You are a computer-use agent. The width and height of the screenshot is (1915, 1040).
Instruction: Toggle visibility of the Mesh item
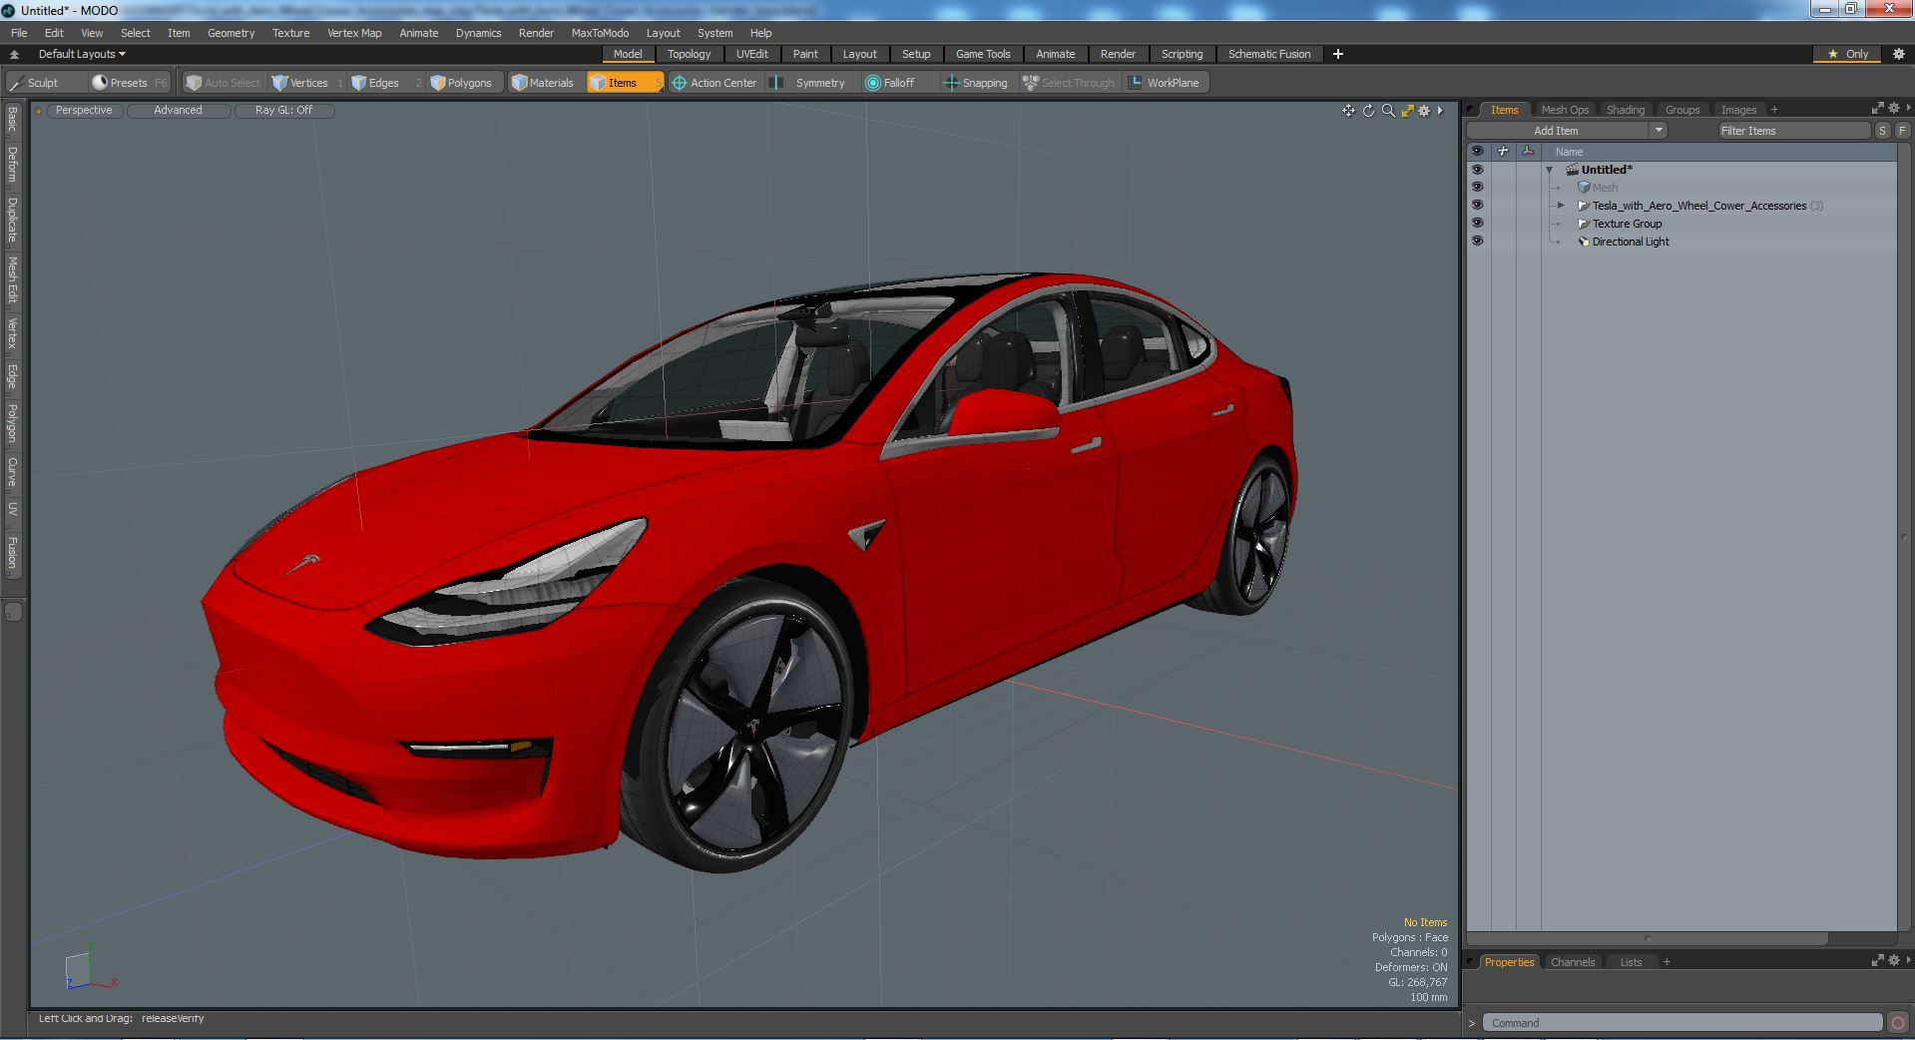[1477, 188]
